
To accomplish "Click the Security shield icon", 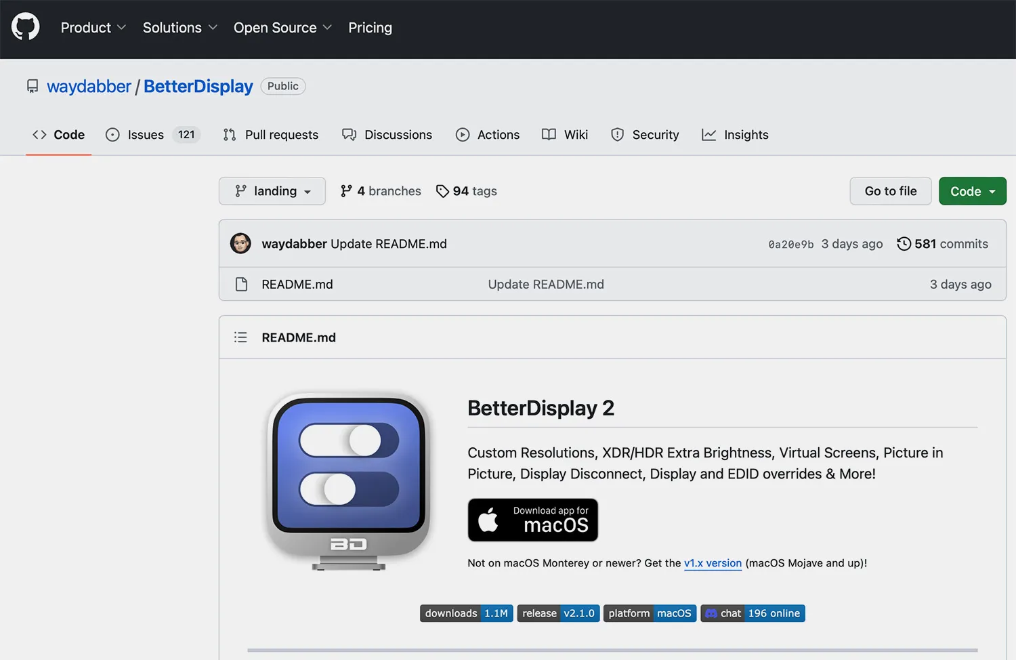I will point(617,135).
